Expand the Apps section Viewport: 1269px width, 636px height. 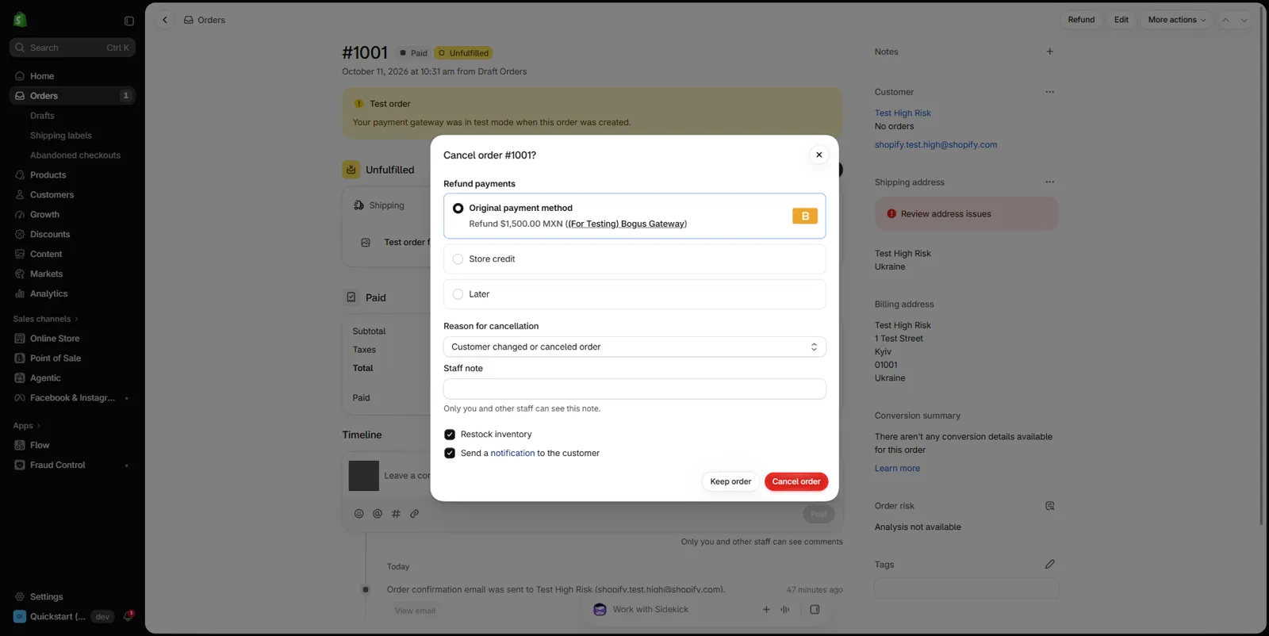27,426
